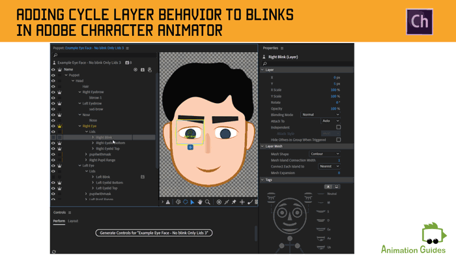
Task: Open the Properties panel hamburger menu
Action: [282, 48]
